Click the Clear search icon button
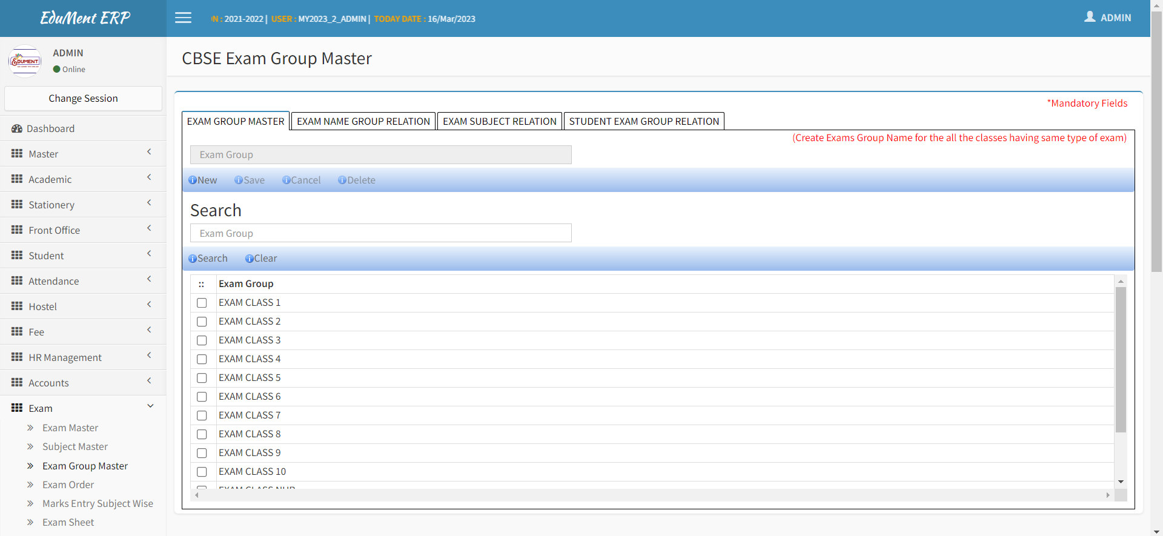Viewport: 1163px width, 536px height. [x=249, y=259]
